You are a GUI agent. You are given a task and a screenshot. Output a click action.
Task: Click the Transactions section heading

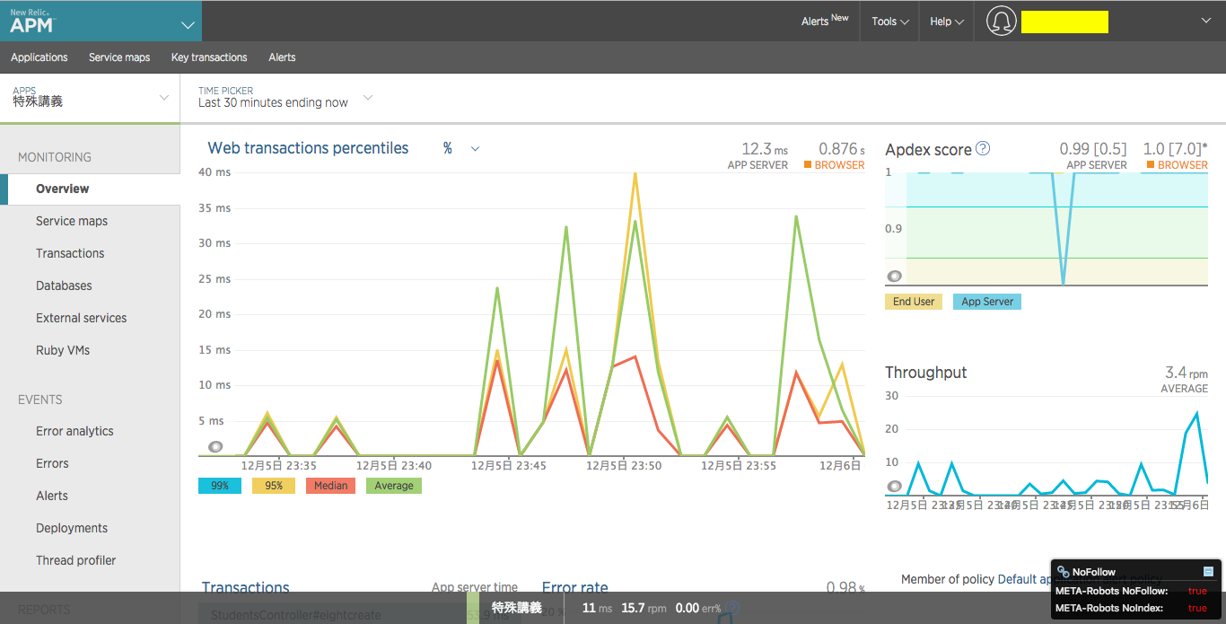(x=245, y=588)
